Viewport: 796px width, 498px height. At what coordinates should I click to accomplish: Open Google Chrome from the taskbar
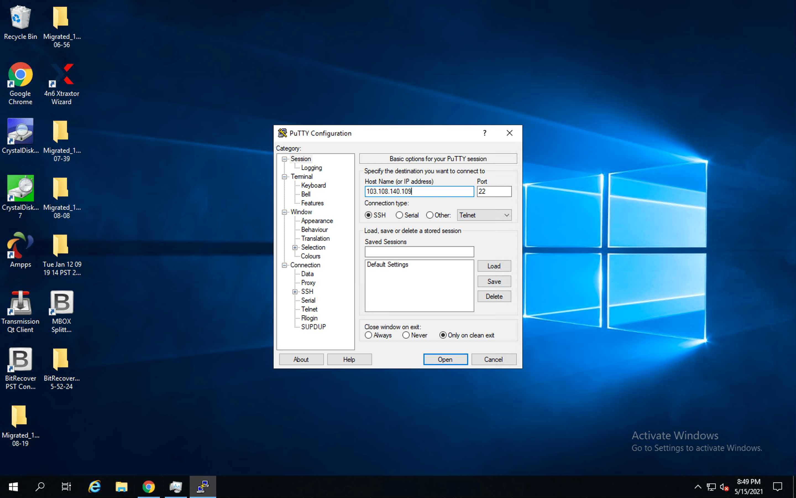point(149,486)
